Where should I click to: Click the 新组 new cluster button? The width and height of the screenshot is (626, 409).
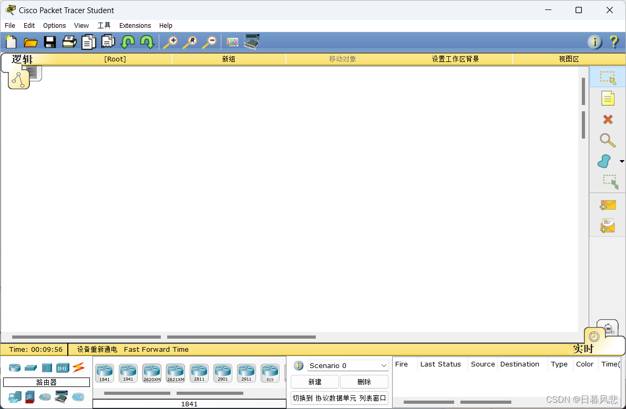[229, 59]
